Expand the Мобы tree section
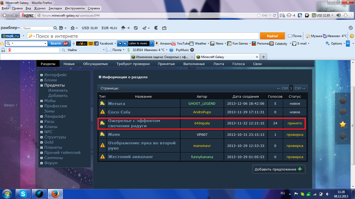Viewport: 355px width, 199px height. [x=42, y=101]
